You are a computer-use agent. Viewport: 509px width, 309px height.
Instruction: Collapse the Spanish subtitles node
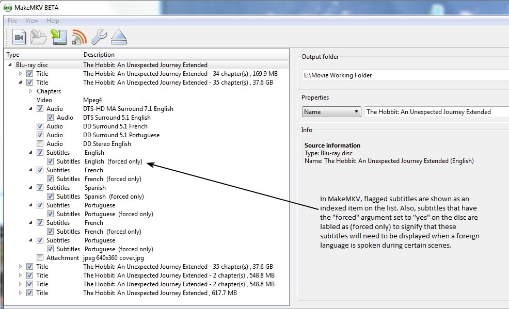pos(30,187)
